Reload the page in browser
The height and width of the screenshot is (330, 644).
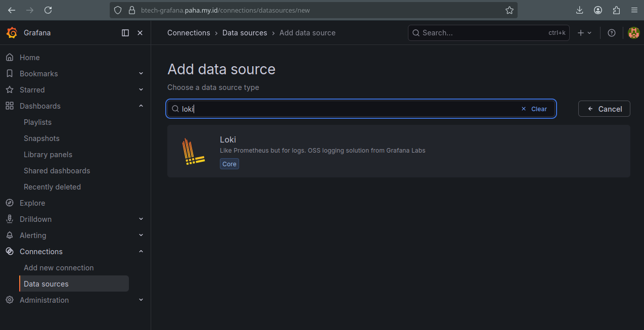(x=48, y=10)
